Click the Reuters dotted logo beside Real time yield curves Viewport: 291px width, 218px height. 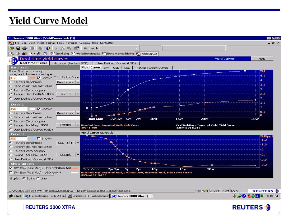pos(13,61)
